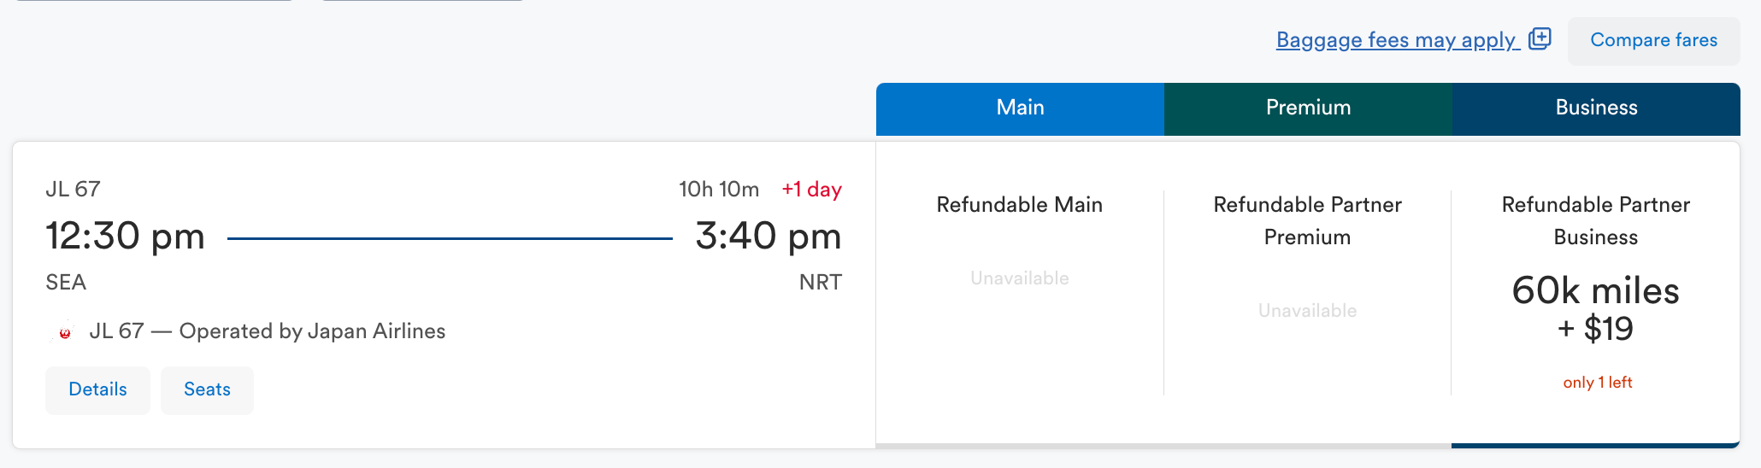1761x468 pixels.
Task: Click the plus icon beside baggage fees
Action: point(1540,38)
